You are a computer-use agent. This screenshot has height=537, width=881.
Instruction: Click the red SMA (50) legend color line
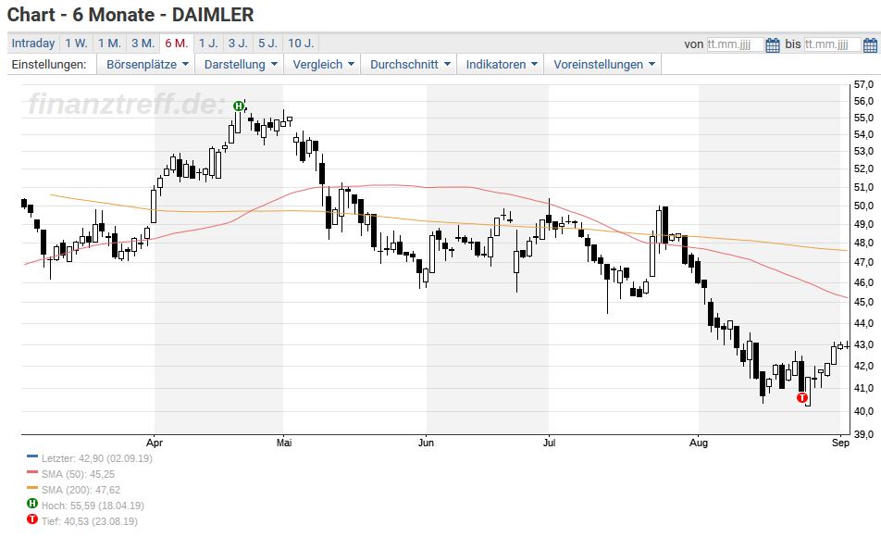[x=32, y=472]
